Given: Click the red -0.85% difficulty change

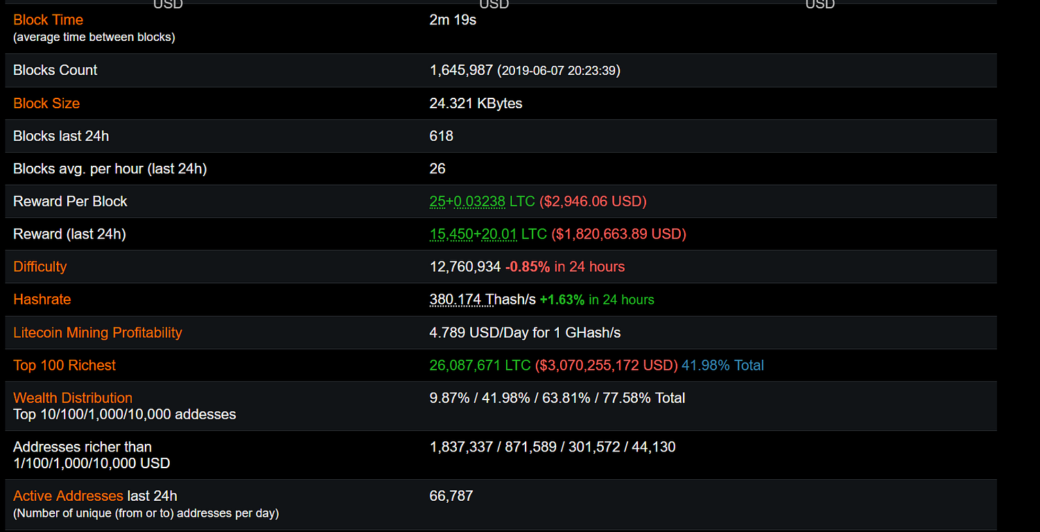Looking at the screenshot, I should coord(528,266).
